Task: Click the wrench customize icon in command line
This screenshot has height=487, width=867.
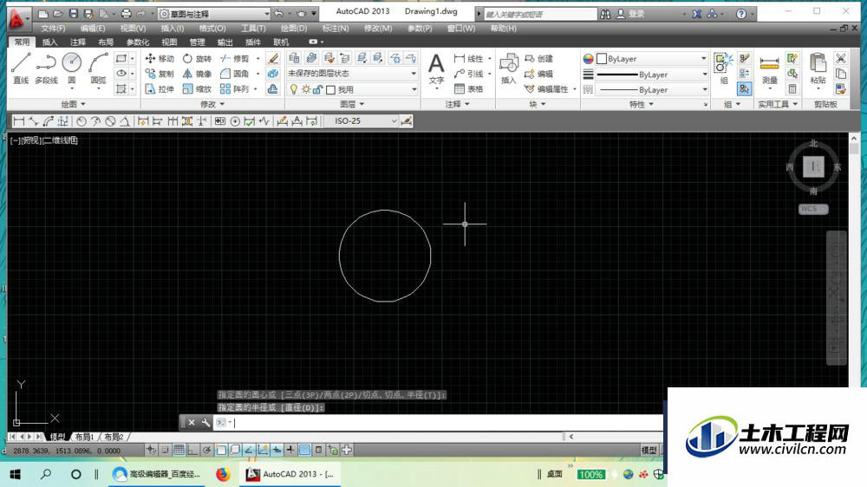Action: (x=205, y=422)
